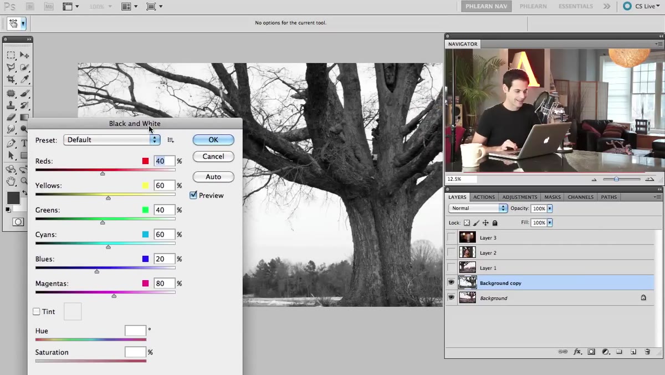
Task: Open the layer blend mode dropdown
Action: [x=478, y=208]
